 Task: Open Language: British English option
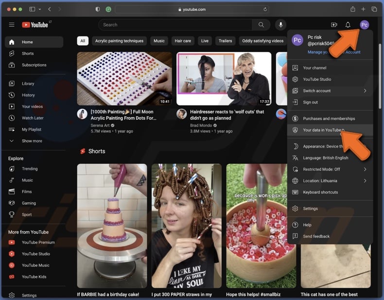click(x=330, y=158)
